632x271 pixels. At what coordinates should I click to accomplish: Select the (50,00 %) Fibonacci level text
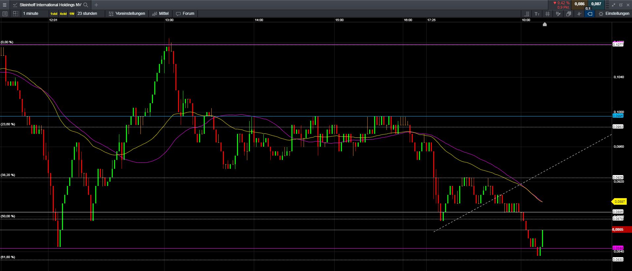(8, 216)
